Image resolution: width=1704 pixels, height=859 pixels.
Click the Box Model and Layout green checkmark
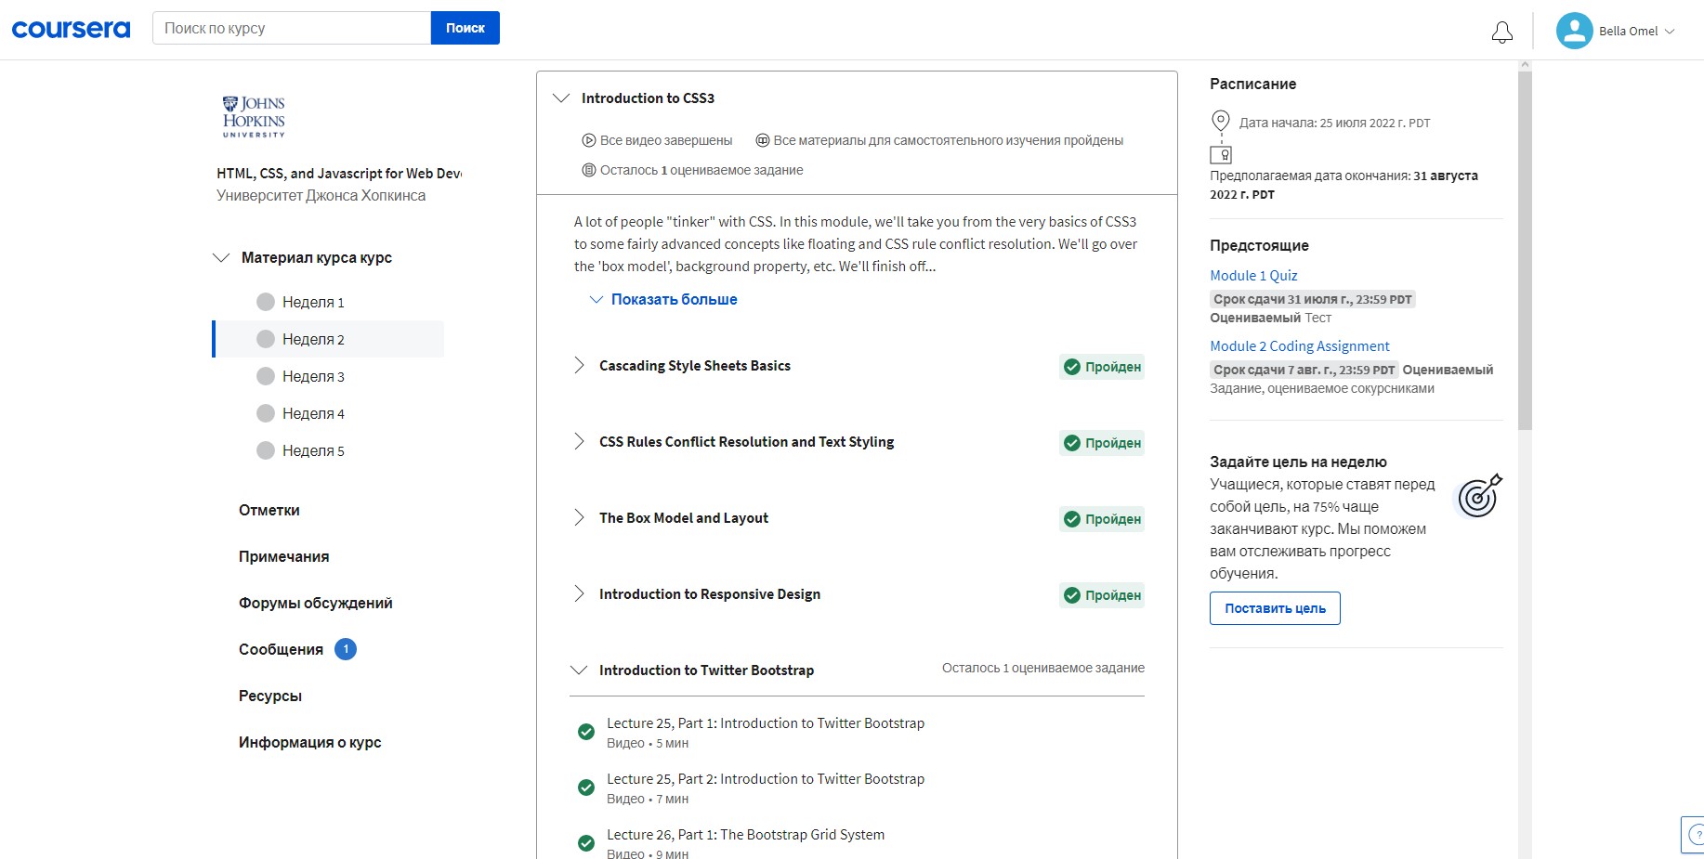[1071, 519]
